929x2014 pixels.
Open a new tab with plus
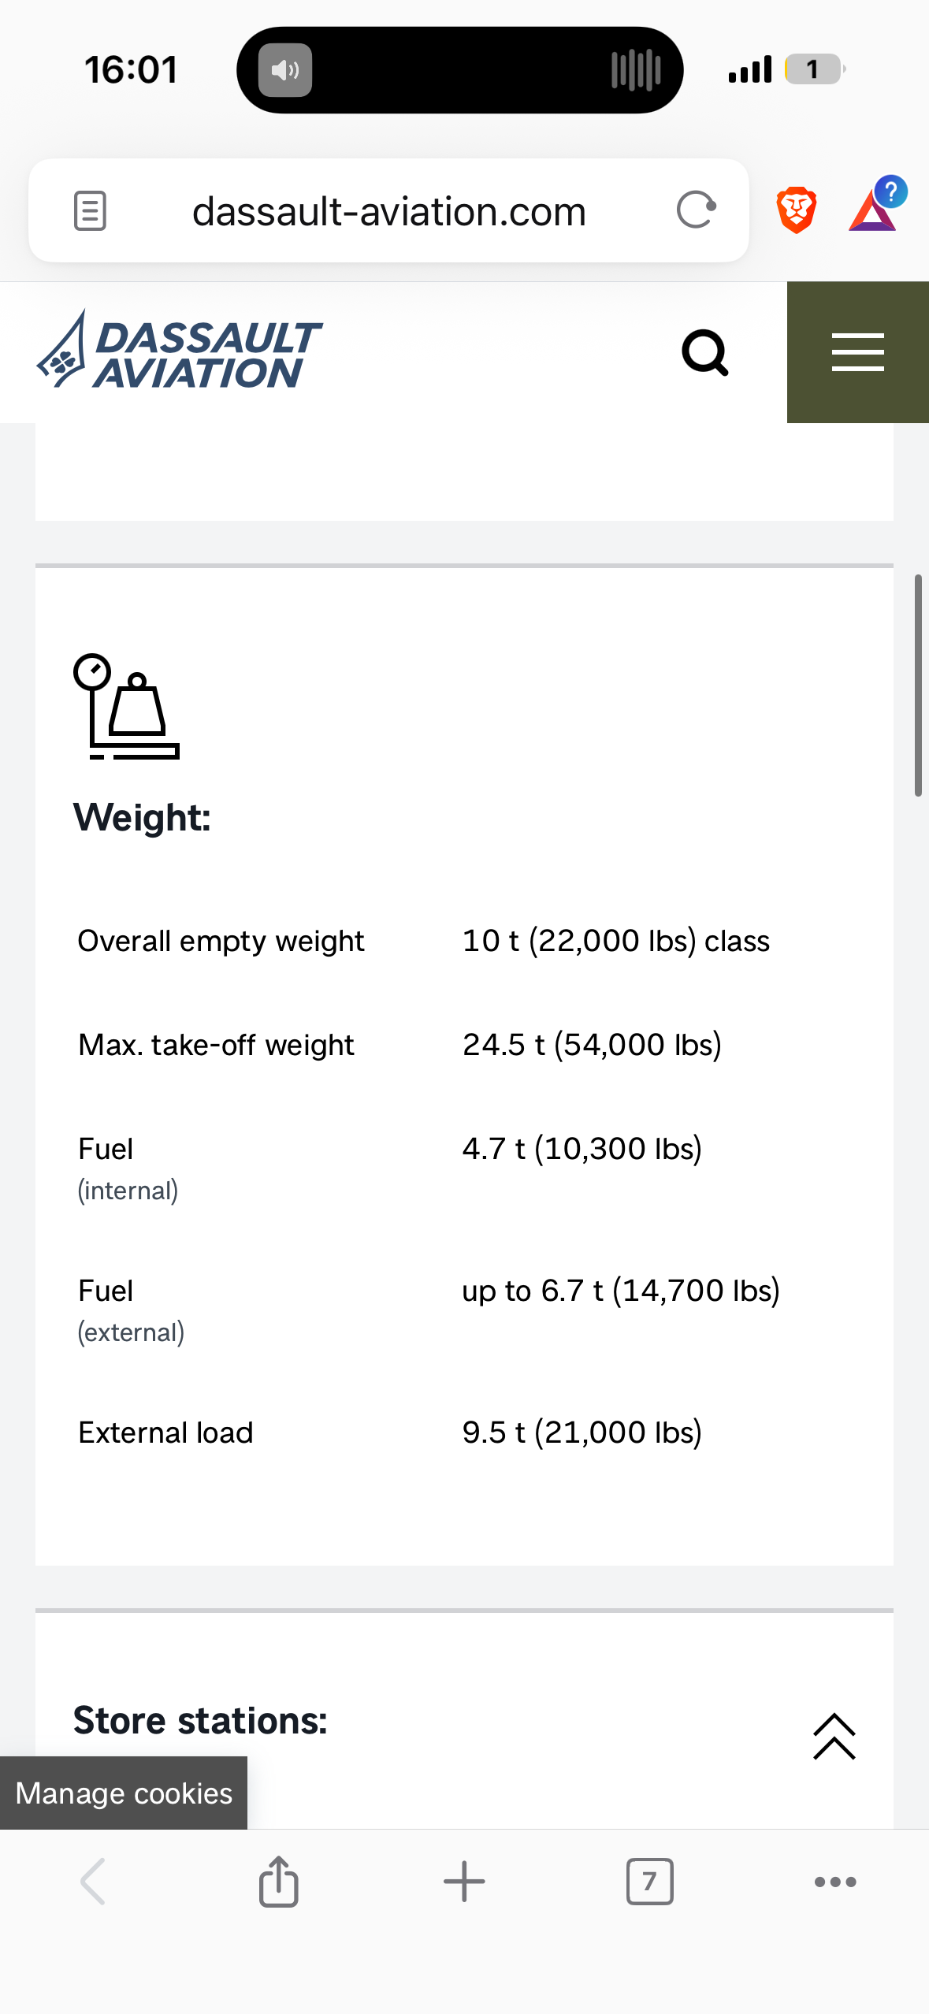point(464,1882)
